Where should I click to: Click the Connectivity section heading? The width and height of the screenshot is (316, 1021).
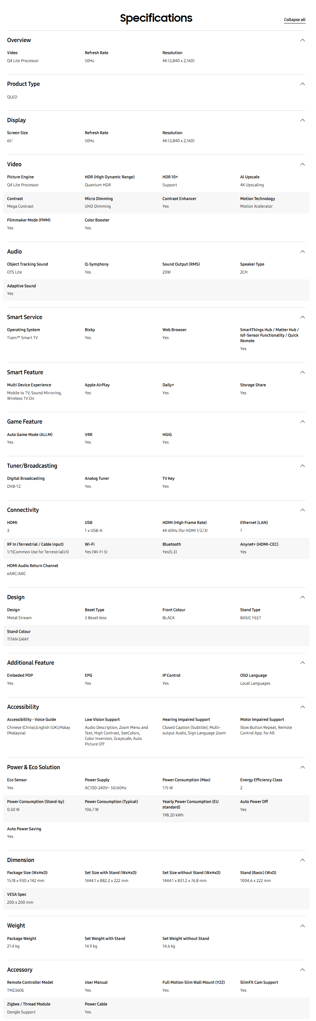[23, 510]
